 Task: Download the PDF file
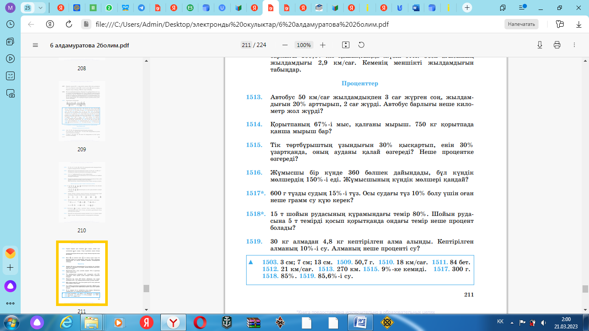(x=539, y=45)
